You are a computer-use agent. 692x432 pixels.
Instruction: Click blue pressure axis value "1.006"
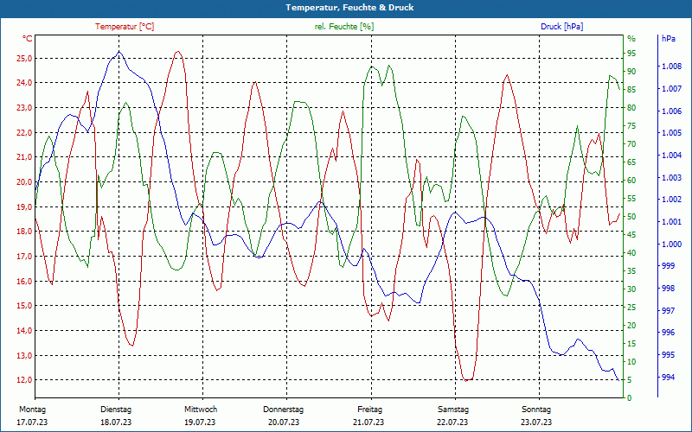(x=672, y=111)
